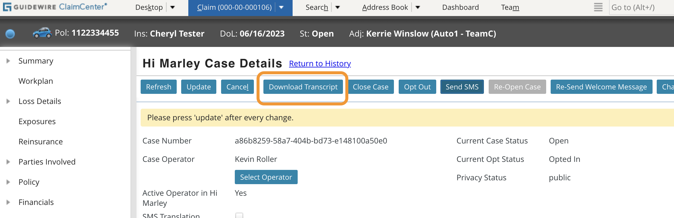Click the blue circle status icon

click(10, 34)
